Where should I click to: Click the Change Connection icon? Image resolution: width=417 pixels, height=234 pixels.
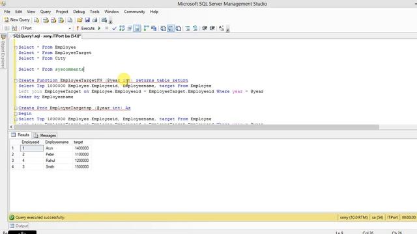[14, 28]
